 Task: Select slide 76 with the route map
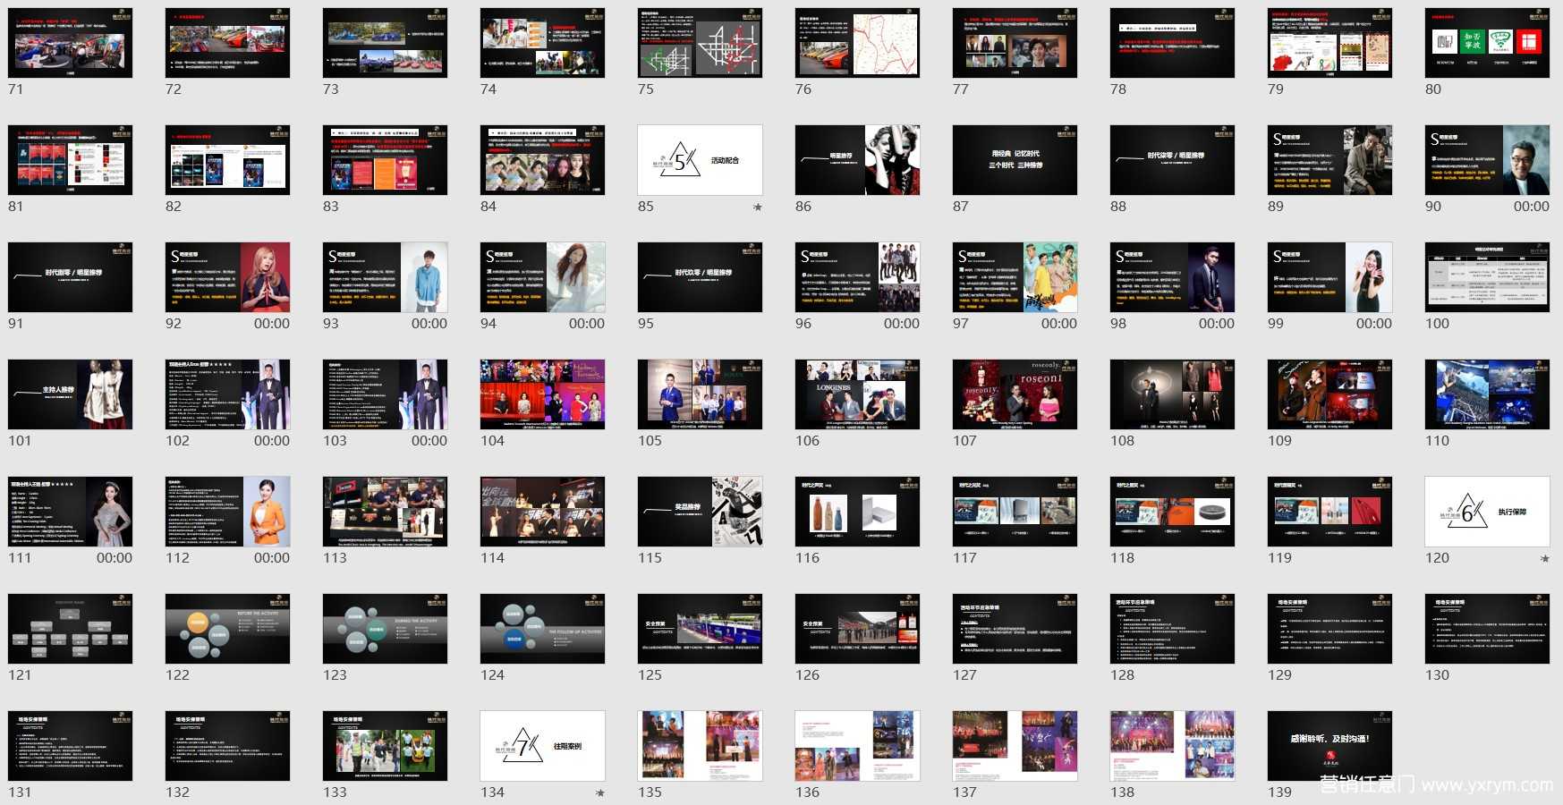click(x=857, y=43)
